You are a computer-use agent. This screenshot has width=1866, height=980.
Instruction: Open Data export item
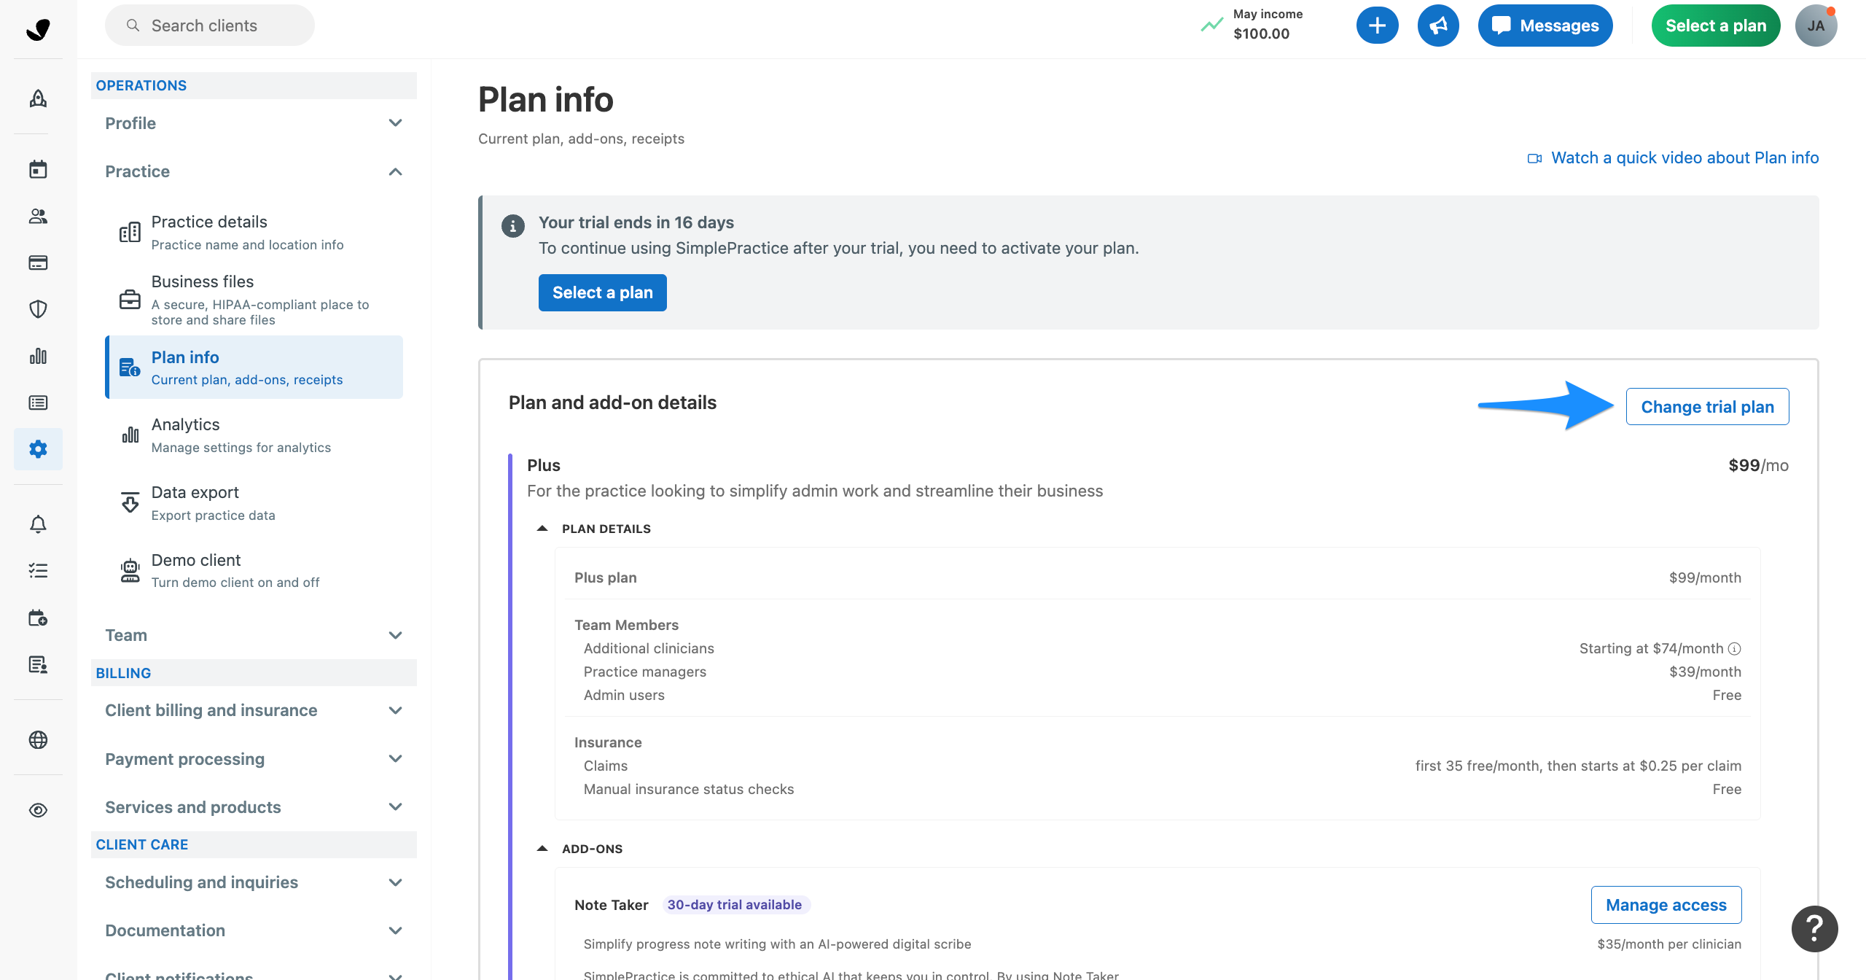(x=254, y=503)
